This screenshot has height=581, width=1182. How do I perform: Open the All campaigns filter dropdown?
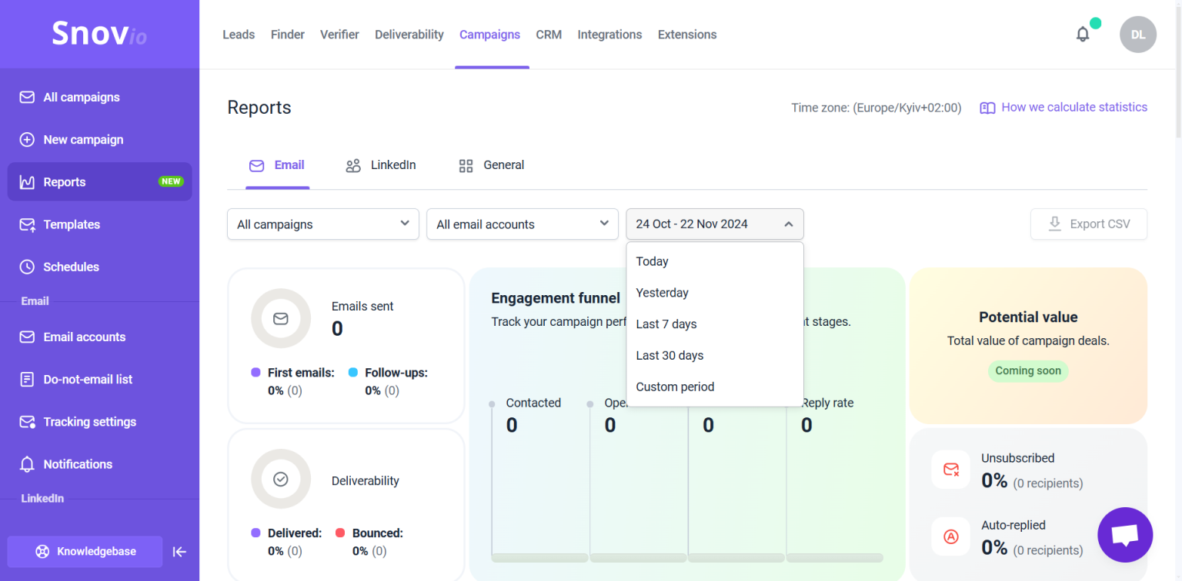(323, 224)
